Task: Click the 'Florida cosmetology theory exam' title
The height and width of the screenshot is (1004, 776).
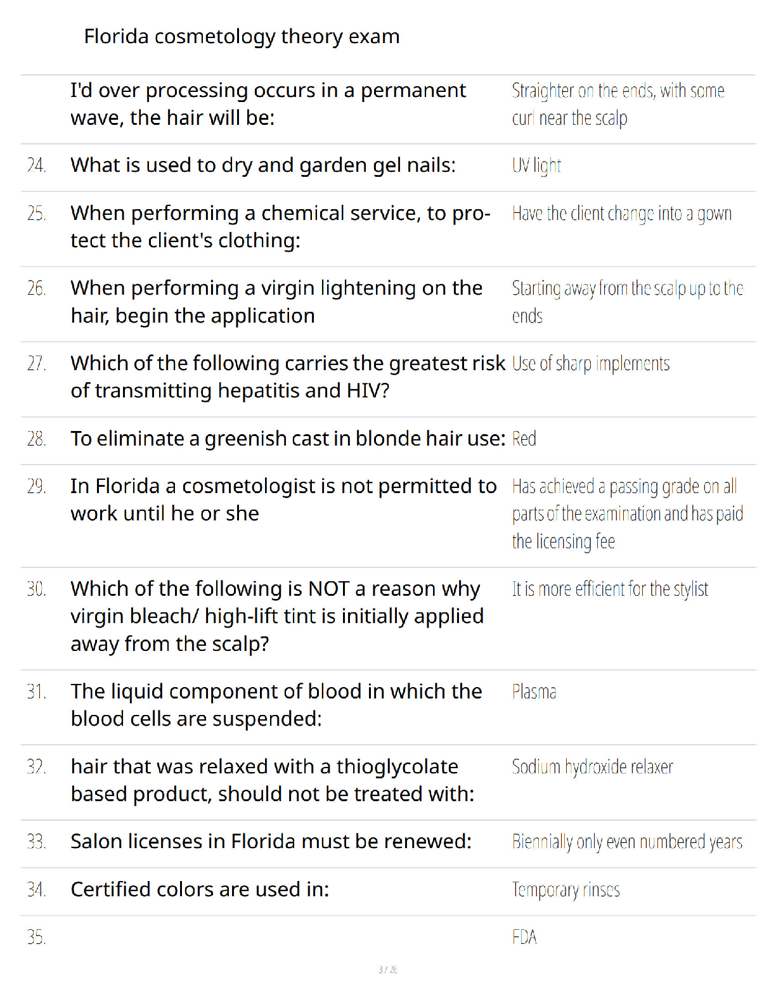Action: click(242, 37)
